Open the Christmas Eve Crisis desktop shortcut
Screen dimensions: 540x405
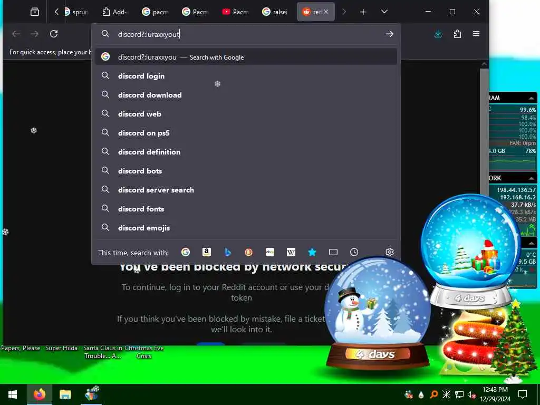[x=144, y=352]
